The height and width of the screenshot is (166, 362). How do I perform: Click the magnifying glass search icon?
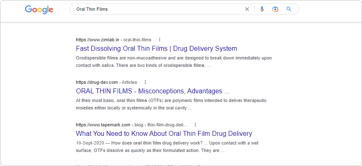(x=289, y=9)
